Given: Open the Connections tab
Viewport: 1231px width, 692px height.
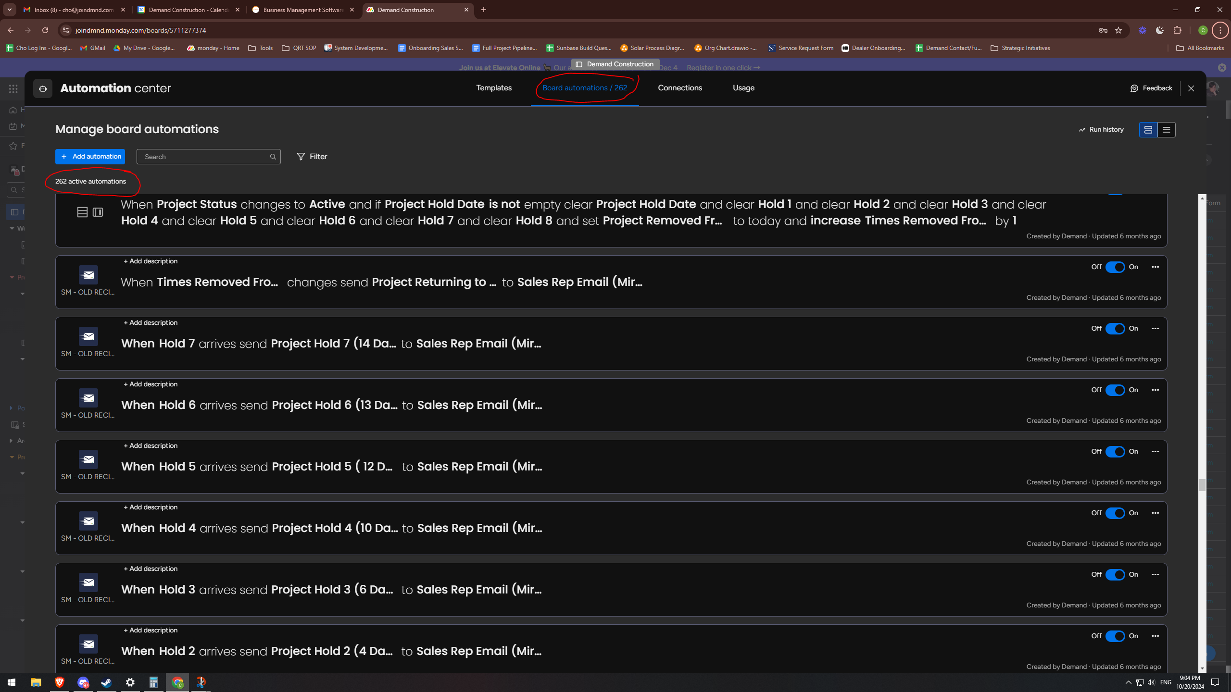Looking at the screenshot, I should pyautogui.click(x=680, y=88).
